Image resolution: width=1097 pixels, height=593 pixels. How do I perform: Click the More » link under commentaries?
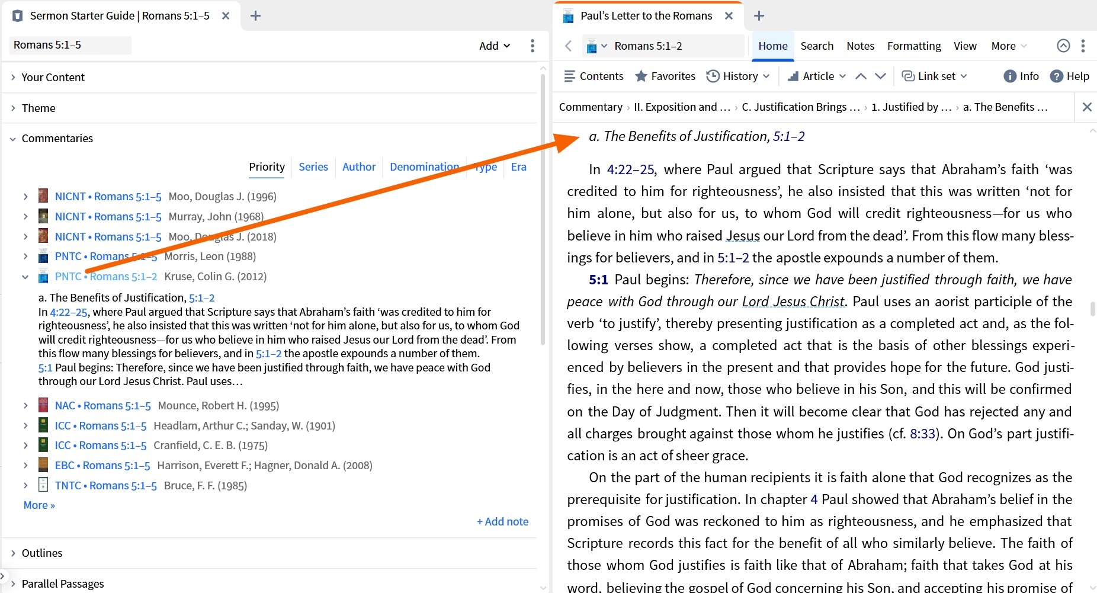39,505
